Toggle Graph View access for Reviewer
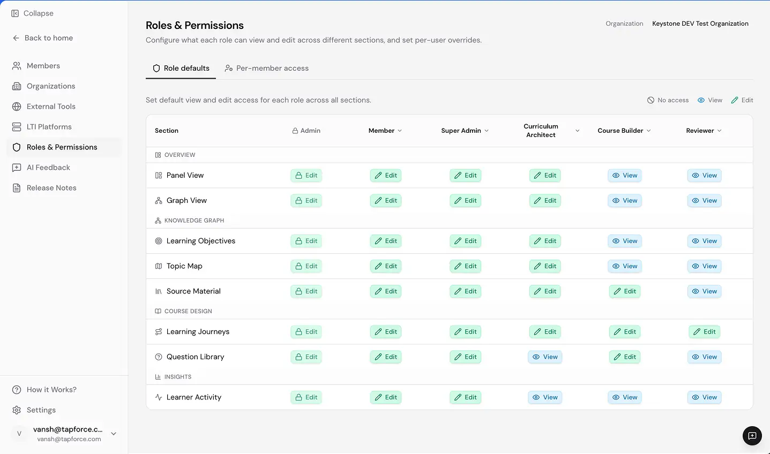This screenshot has height=454, width=770. tap(704, 201)
